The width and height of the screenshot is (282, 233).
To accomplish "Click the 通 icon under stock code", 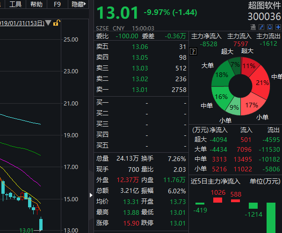I will [253, 27].
